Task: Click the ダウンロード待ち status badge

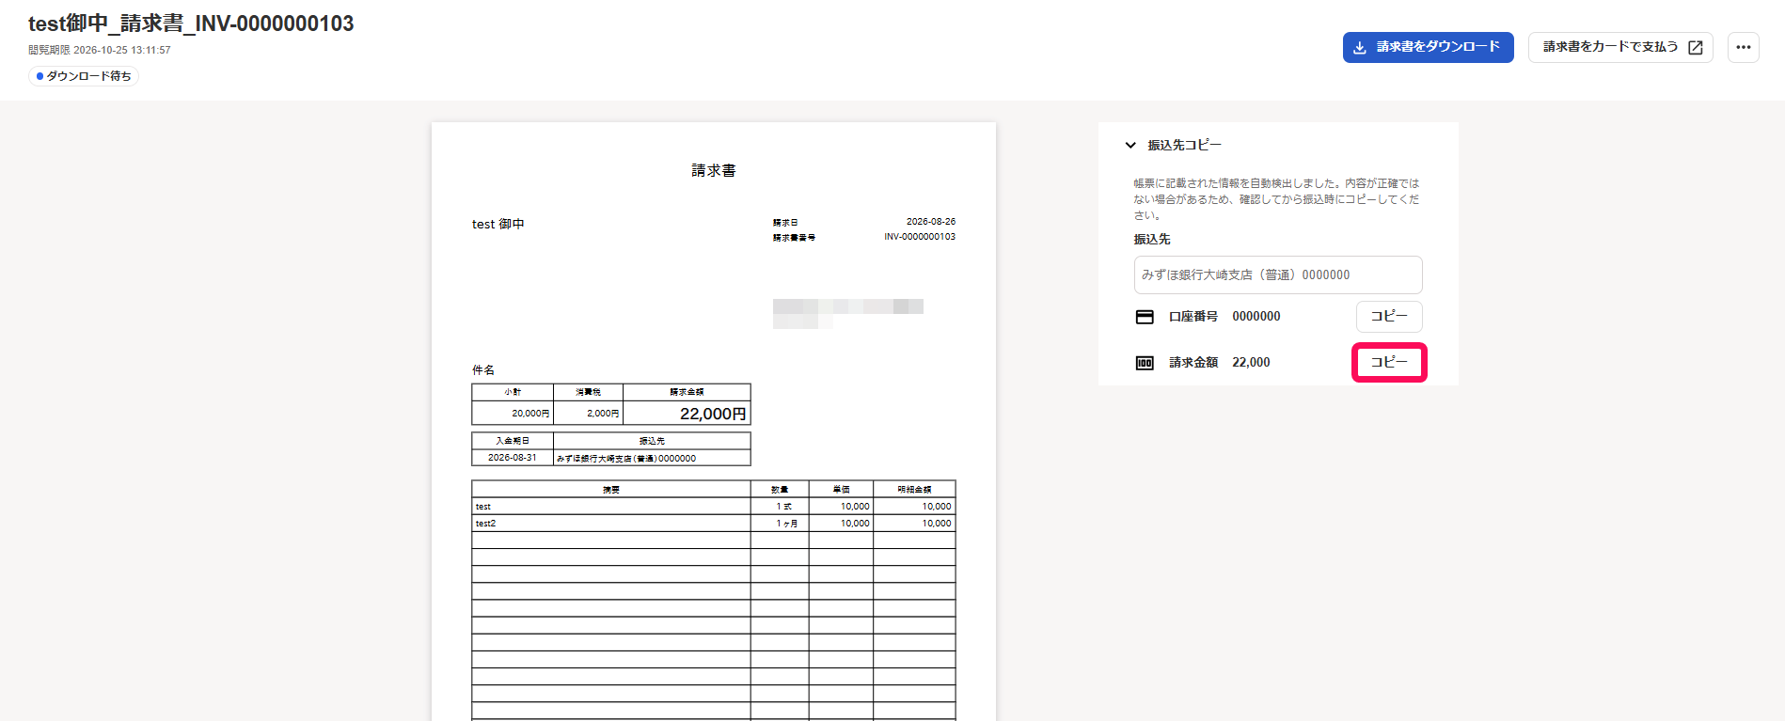Action: coord(84,76)
